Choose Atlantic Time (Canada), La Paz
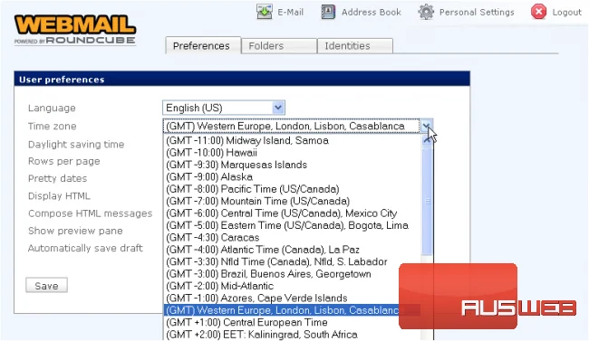 click(293, 250)
